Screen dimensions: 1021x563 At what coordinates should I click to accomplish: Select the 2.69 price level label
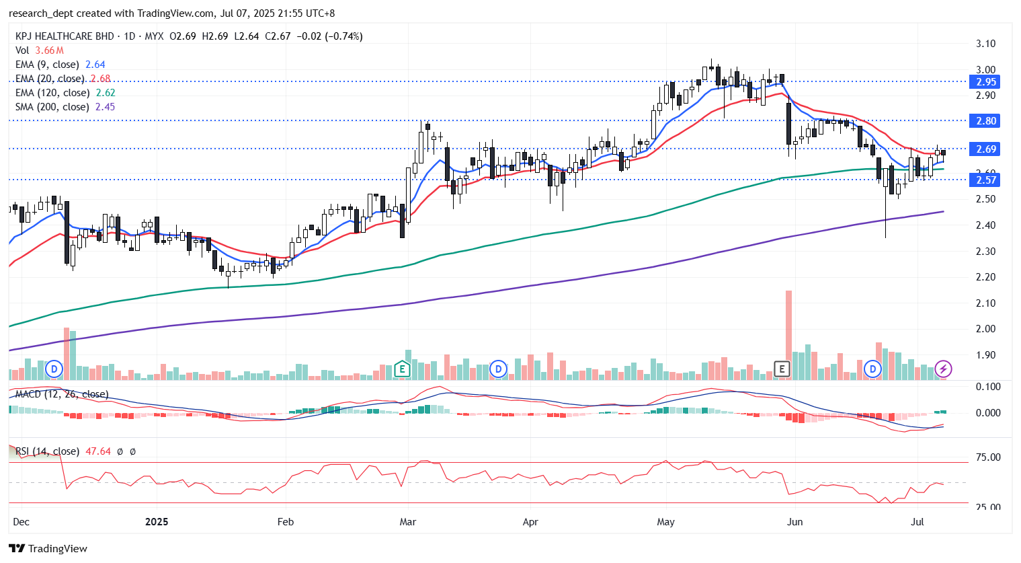pyautogui.click(x=986, y=149)
